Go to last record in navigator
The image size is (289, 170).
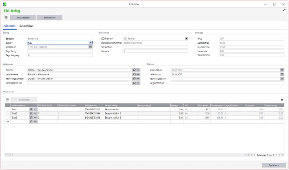tap(282, 155)
